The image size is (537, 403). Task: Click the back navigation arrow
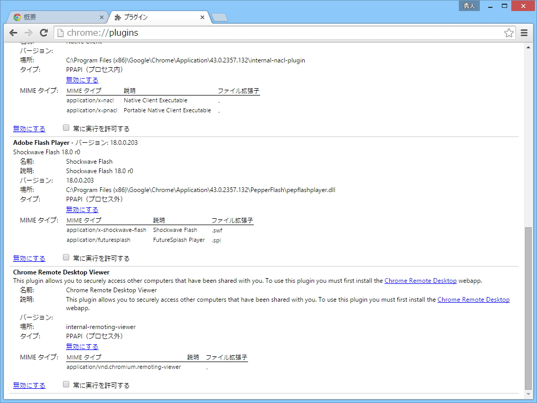[13, 33]
